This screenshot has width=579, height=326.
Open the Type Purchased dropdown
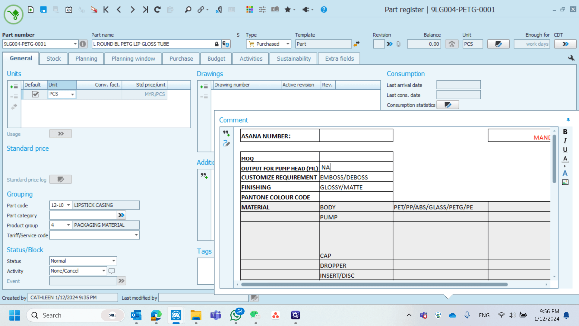coord(288,44)
